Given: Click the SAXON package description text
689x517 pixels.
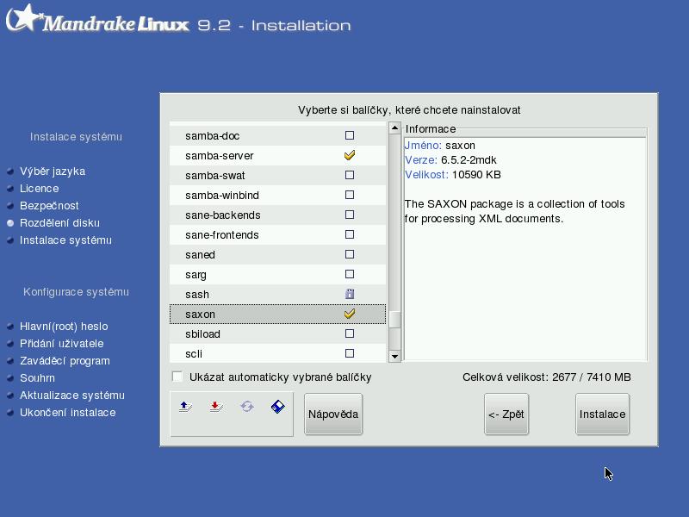Looking at the screenshot, I should coord(514,211).
